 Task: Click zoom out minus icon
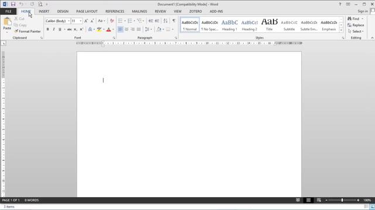click(326, 200)
